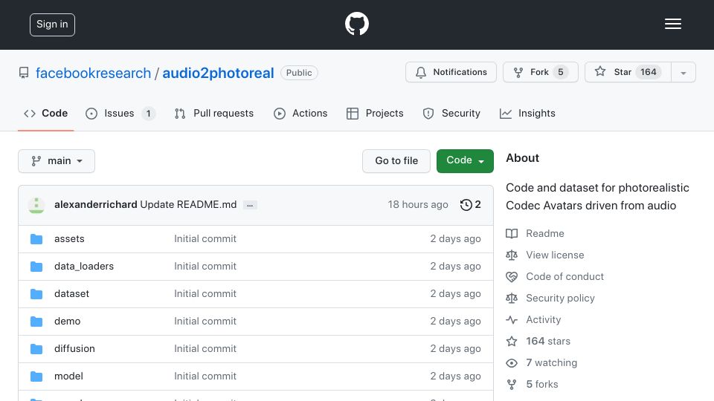Click the demo folder icon
This screenshot has height=401, width=714.
tap(36, 322)
